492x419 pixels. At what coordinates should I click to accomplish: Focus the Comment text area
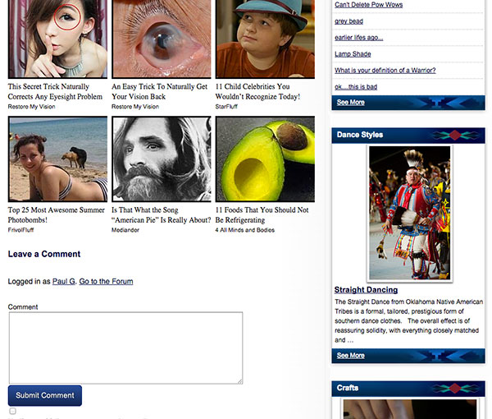[125, 348]
